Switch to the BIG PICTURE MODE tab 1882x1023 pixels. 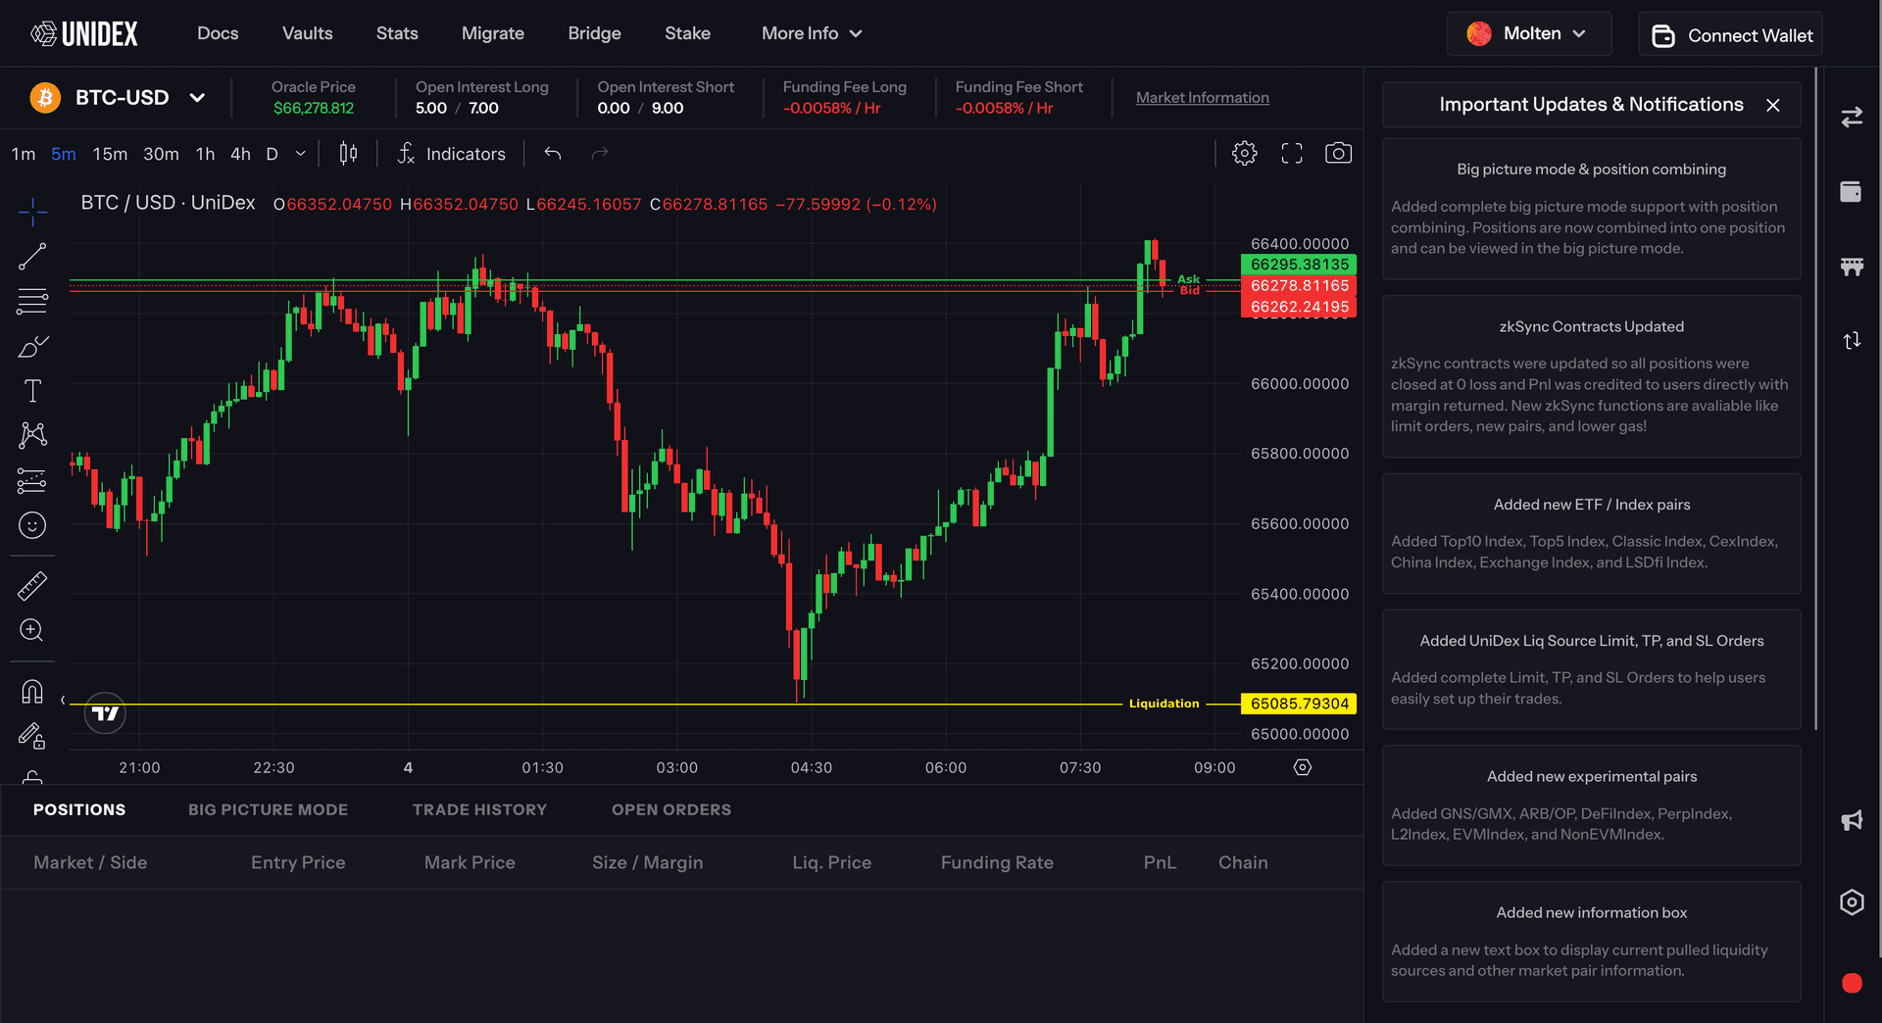269,809
